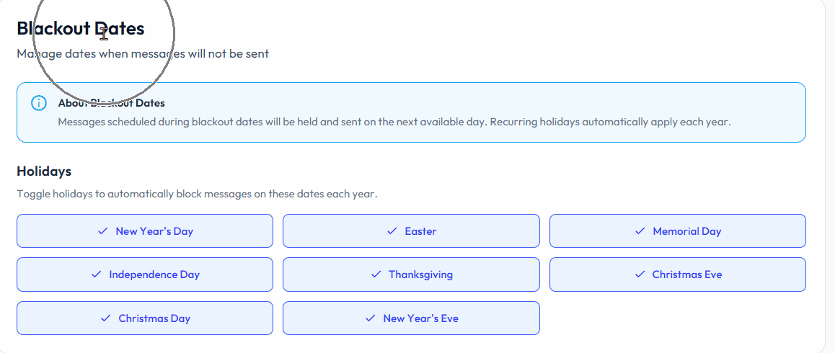Deselect the Easter holiday button
835x353 pixels.
411,231
